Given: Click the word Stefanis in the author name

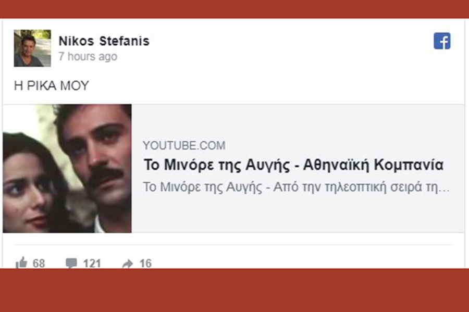Looking at the screenshot, I should point(124,41).
